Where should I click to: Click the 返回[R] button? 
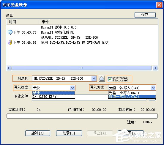coord(131,133)
